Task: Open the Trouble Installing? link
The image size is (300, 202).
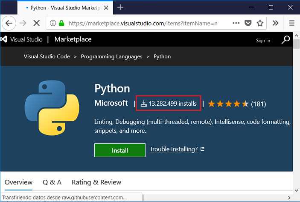Action: (174, 149)
